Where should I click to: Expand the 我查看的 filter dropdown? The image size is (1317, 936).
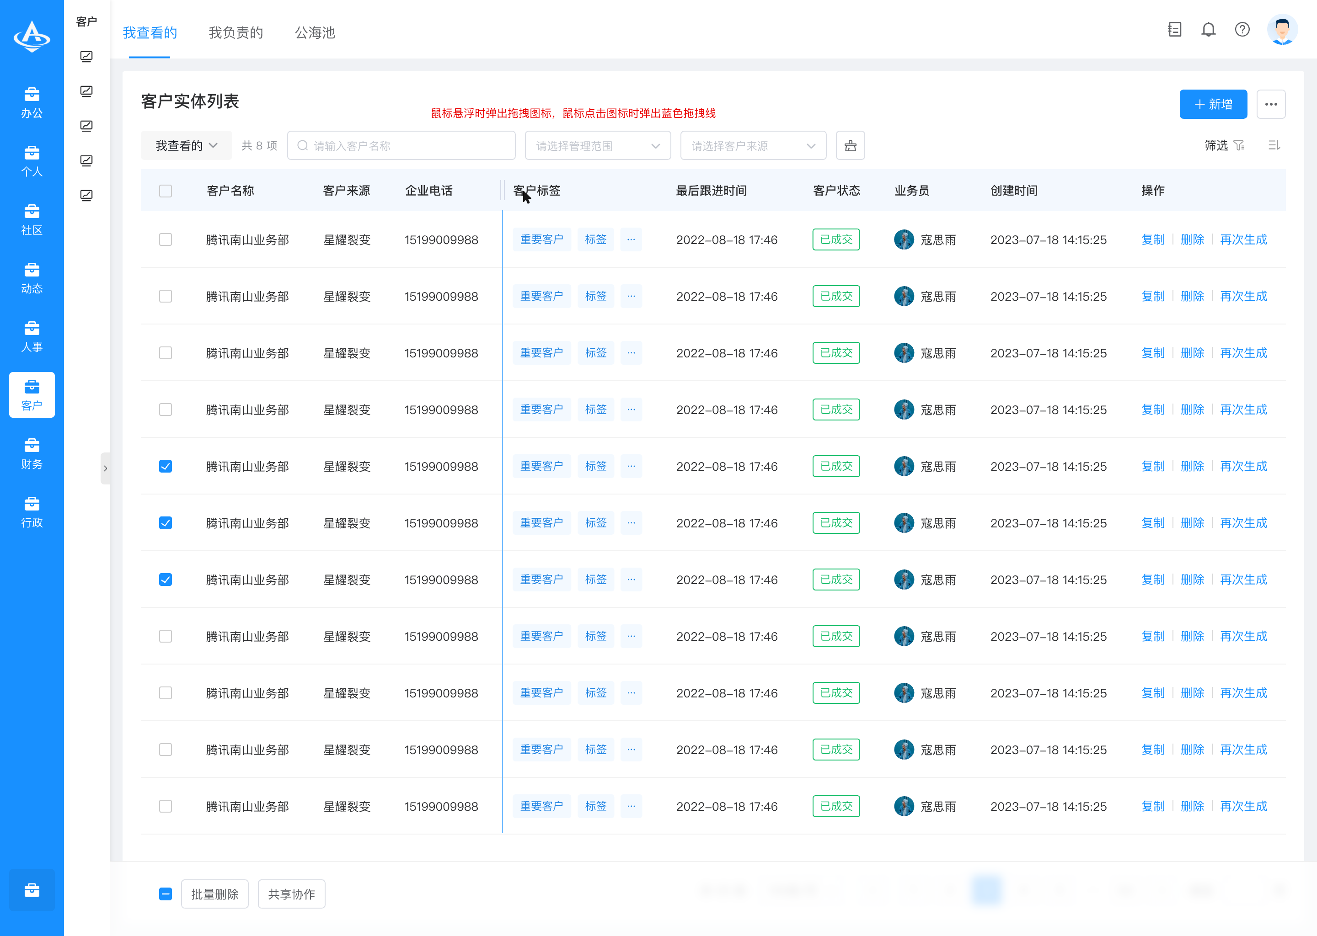[x=186, y=146]
